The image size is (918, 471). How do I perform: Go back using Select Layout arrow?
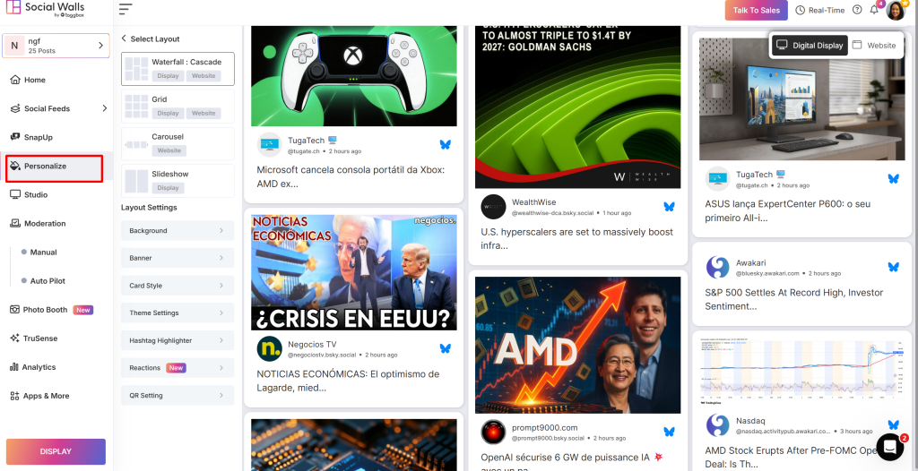(124, 39)
